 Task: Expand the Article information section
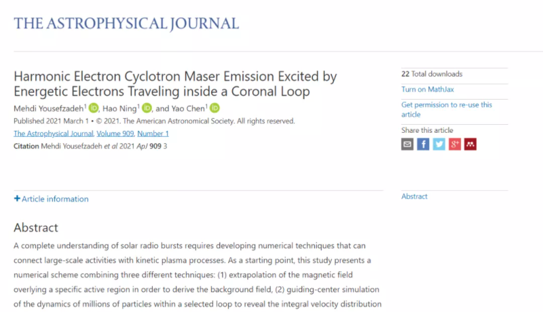[x=52, y=199]
